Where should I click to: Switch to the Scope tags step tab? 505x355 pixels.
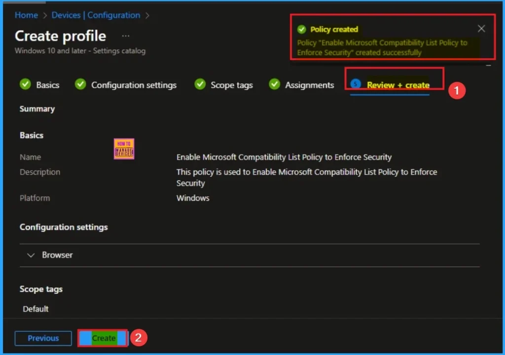point(232,85)
